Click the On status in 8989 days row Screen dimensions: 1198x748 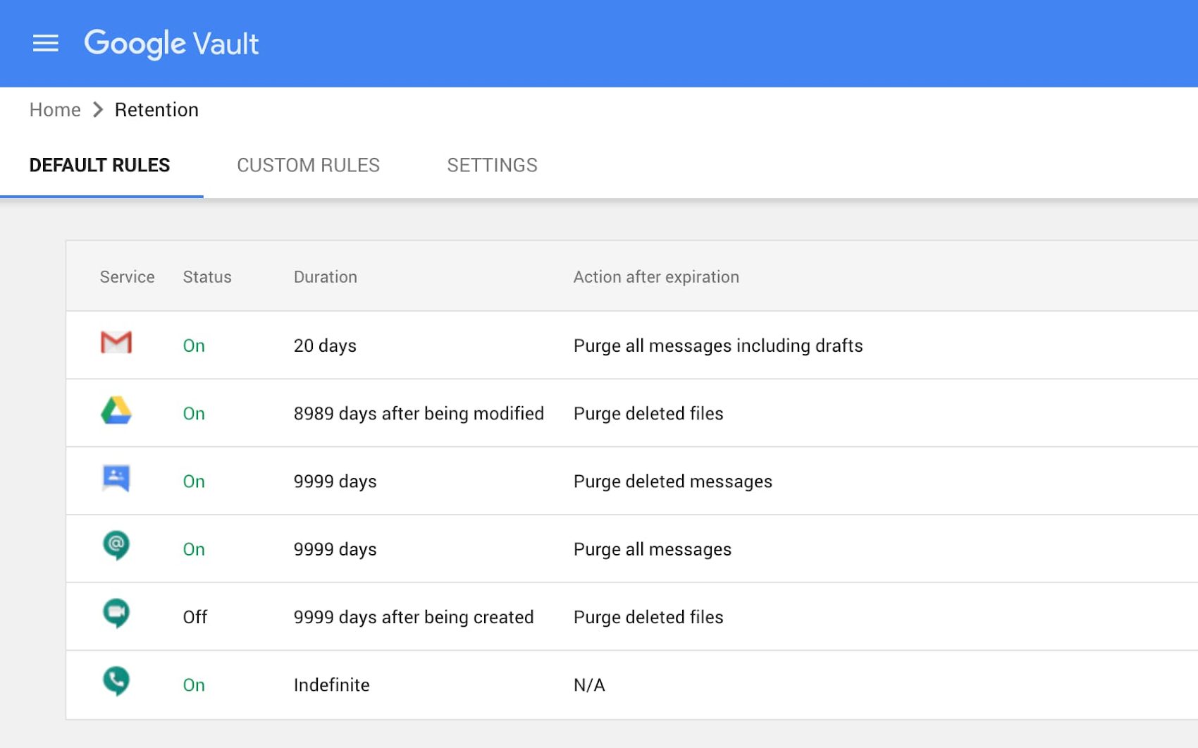tap(194, 413)
